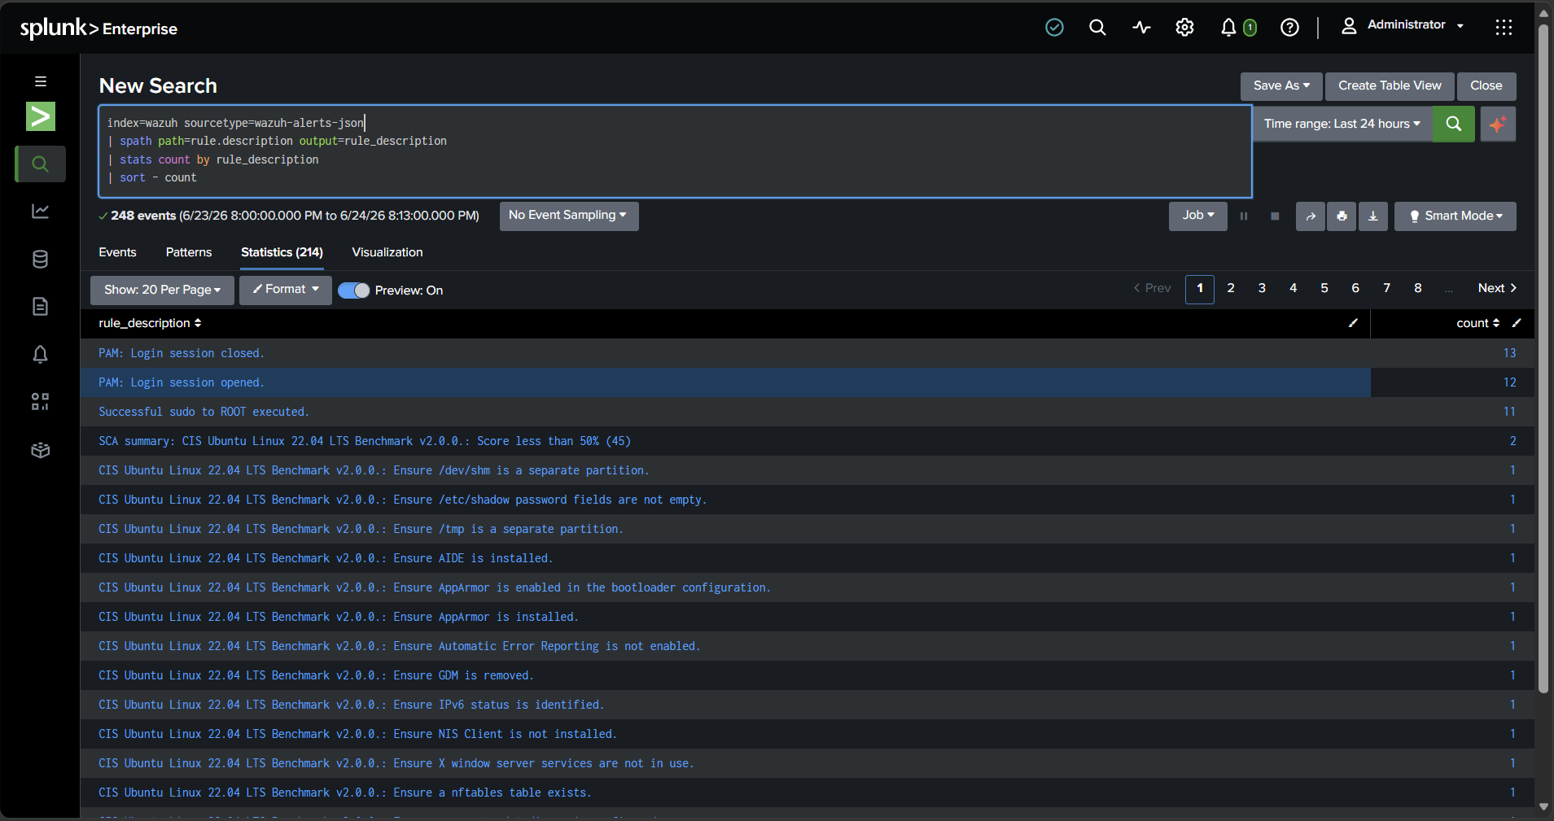Go to the Next results page
Viewport: 1554px width, 821px height.
[x=1497, y=288]
